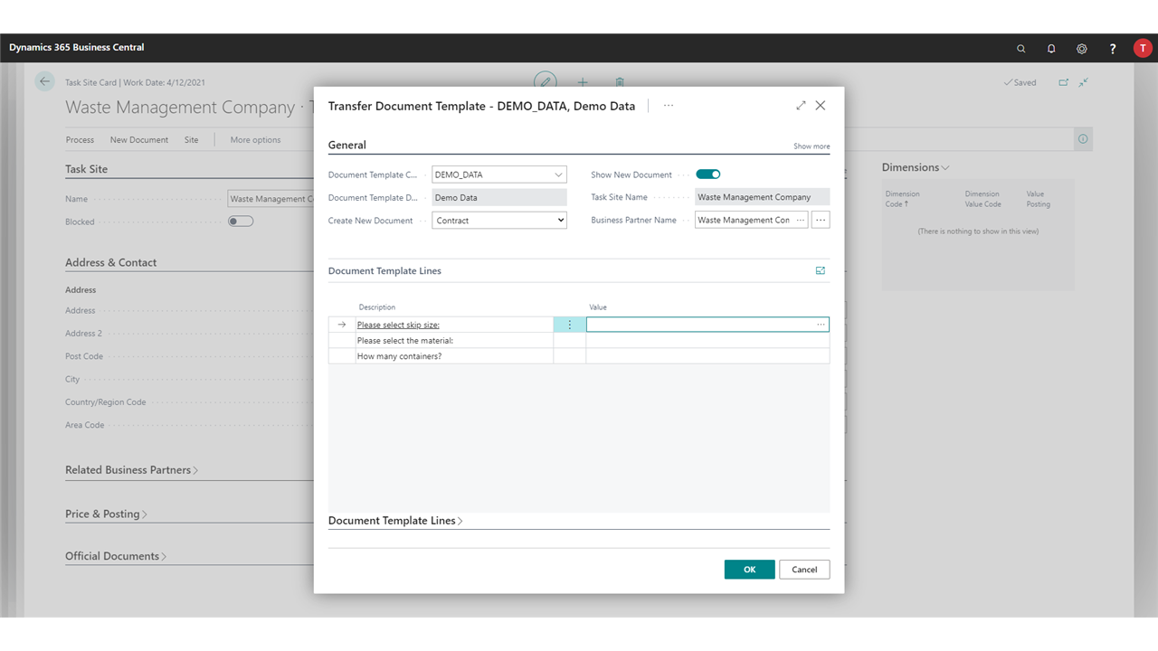Open the Process menu
The image size is (1158, 651).
pos(80,140)
